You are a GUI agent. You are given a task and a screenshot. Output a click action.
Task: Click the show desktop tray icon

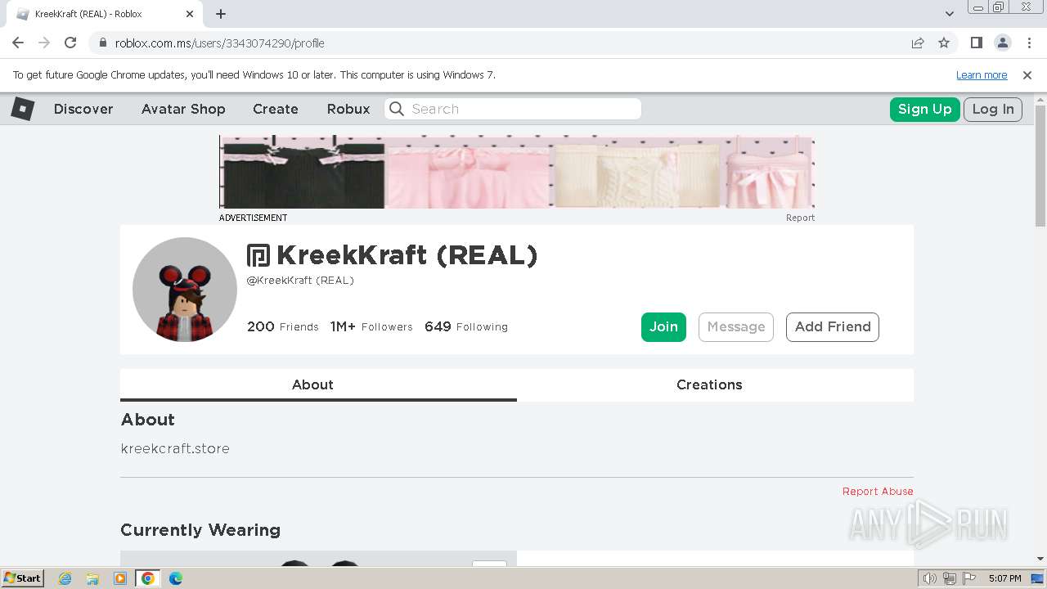[x=1037, y=578]
